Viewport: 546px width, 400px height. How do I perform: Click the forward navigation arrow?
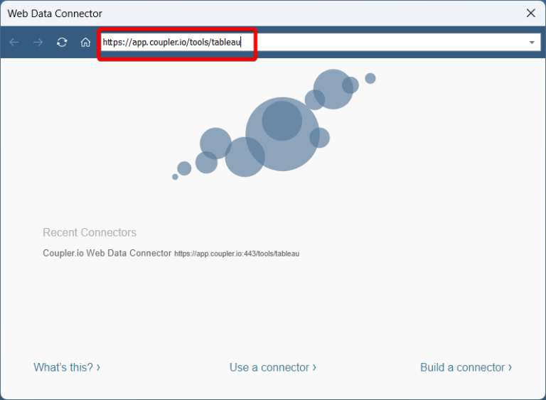click(38, 43)
